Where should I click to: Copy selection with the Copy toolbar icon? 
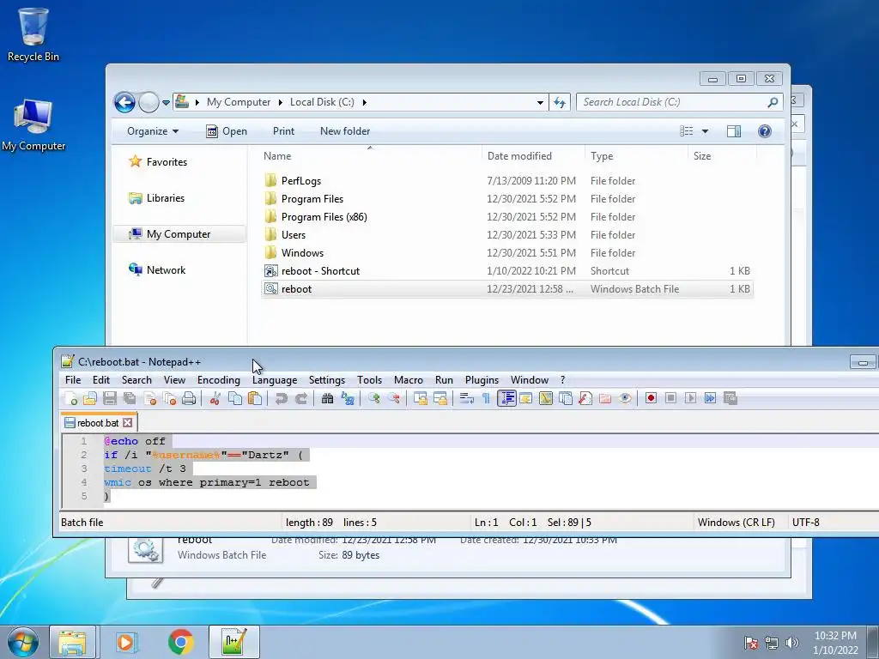click(x=235, y=398)
